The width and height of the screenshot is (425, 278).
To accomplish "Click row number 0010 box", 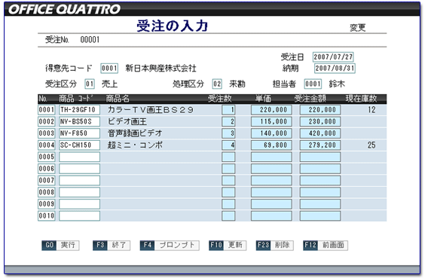I will tap(47, 216).
